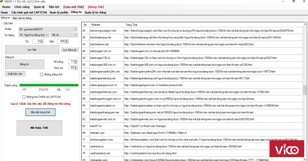Switch to the Quản lý profile tab

(59, 12)
